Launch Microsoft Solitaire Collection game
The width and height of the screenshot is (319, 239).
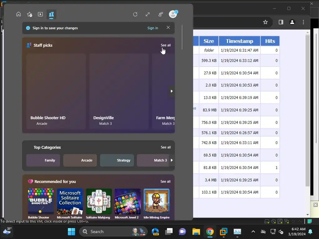point(70,204)
